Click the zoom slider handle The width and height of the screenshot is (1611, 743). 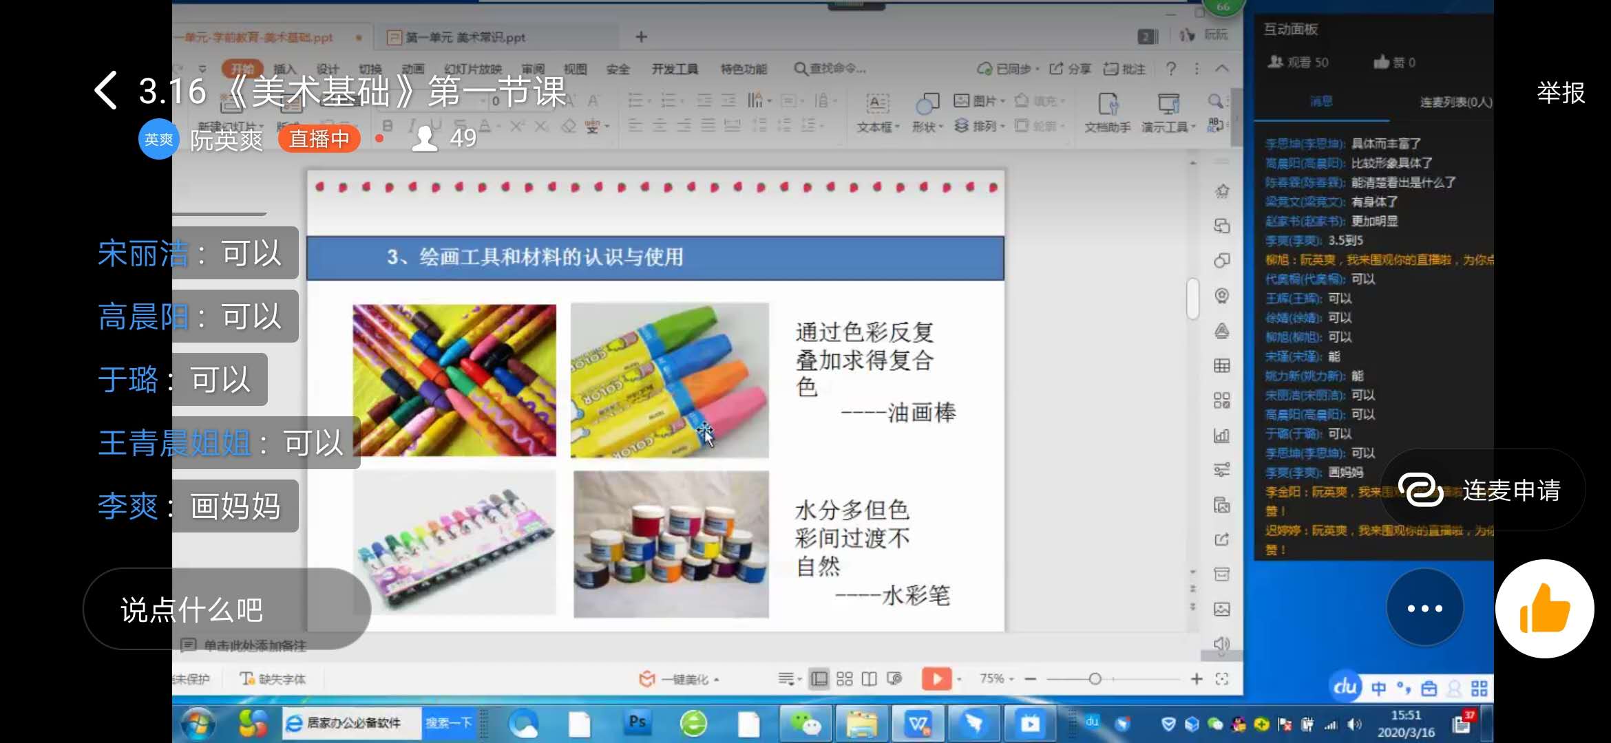[1095, 679]
